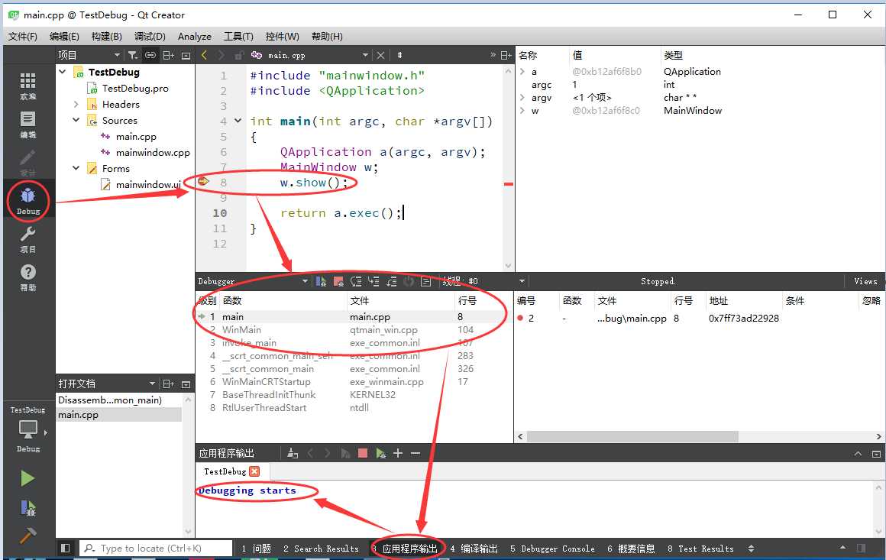
Task: Click the Step Into icon
Action: pos(373,281)
